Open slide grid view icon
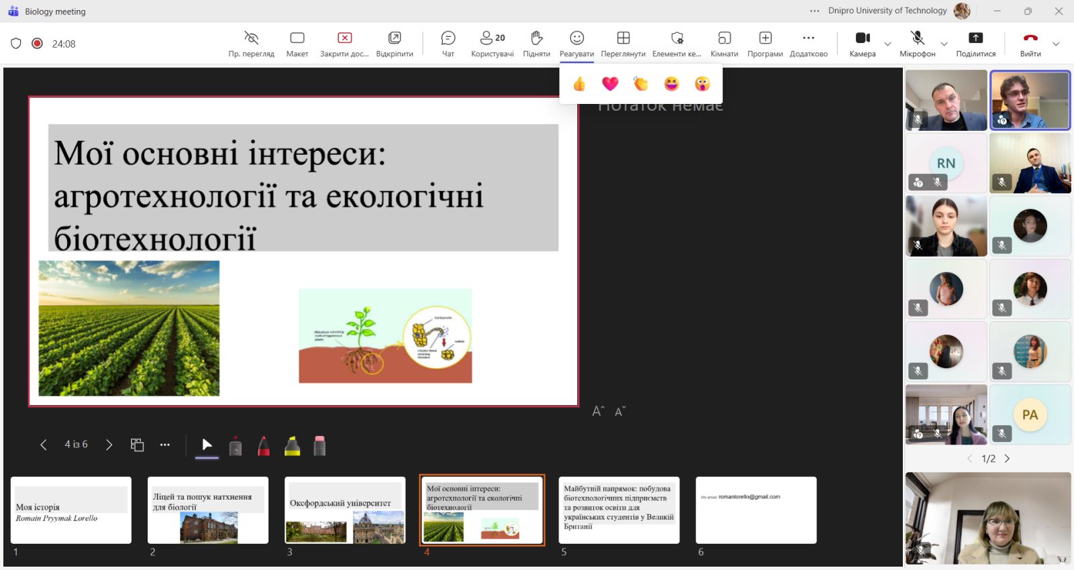The width and height of the screenshot is (1074, 570). pos(137,445)
